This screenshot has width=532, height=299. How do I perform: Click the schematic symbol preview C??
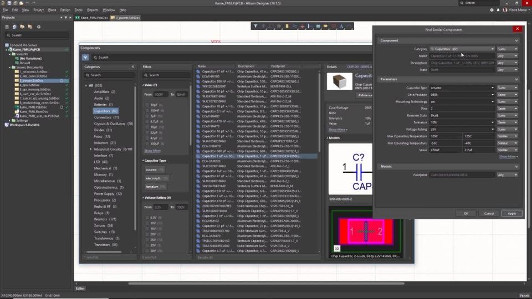(350, 169)
